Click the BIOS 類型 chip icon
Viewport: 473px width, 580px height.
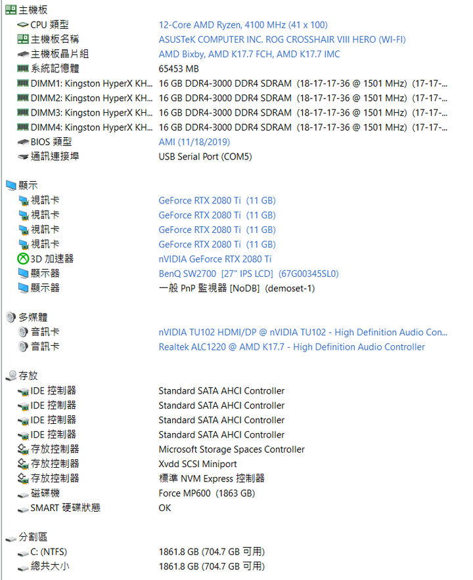(x=23, y=142)
